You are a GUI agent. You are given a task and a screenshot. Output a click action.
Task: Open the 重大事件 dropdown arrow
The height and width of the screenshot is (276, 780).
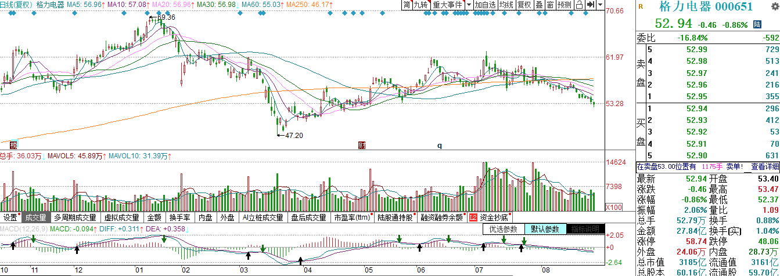pyautogui.click(x=469, y=5)
